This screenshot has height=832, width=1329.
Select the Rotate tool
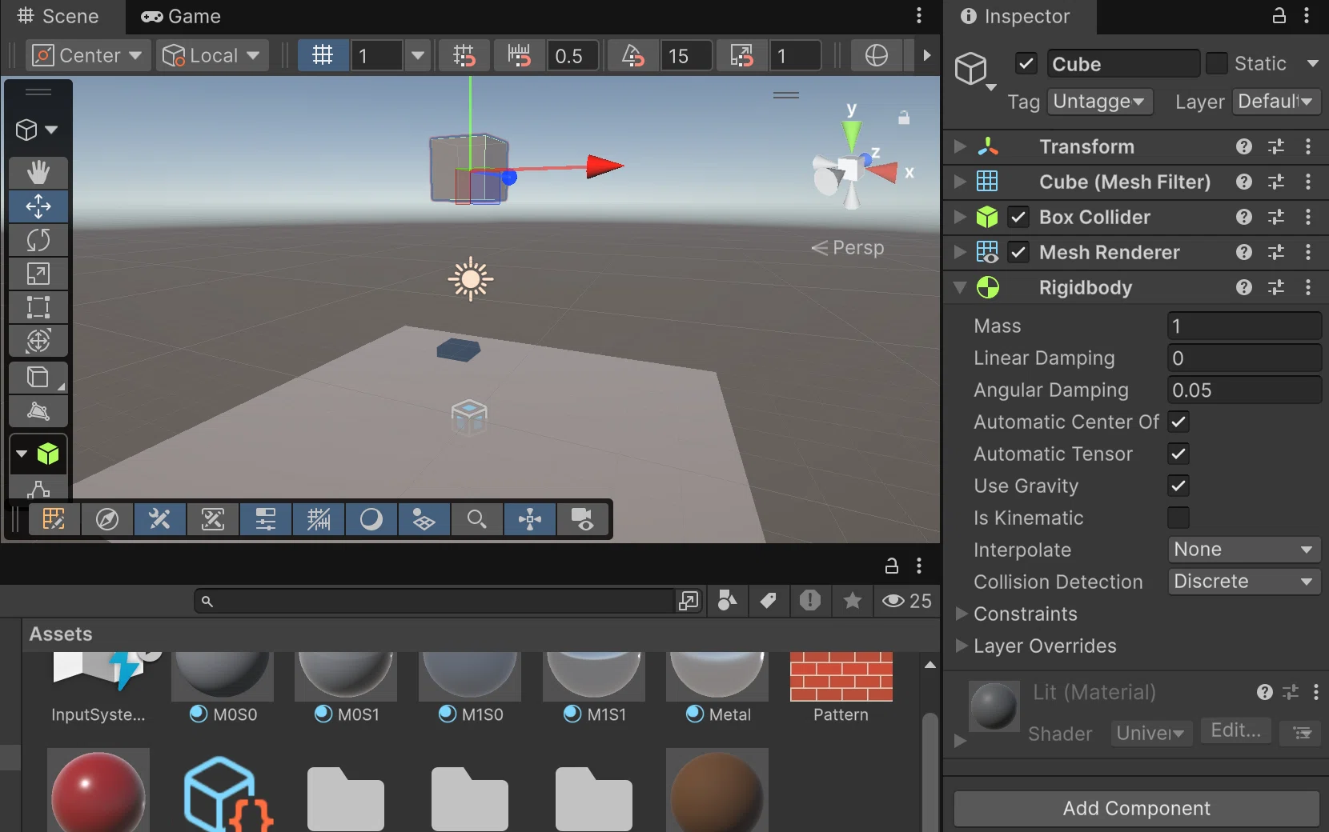pyautogui.click(x=38, y=240)
